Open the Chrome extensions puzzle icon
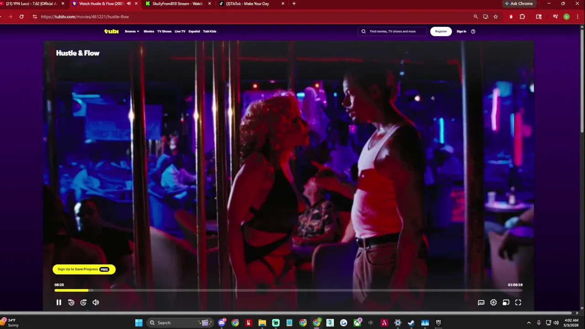Image resolution: width=585 pixels, height=329 pixels. pos(522,16)
